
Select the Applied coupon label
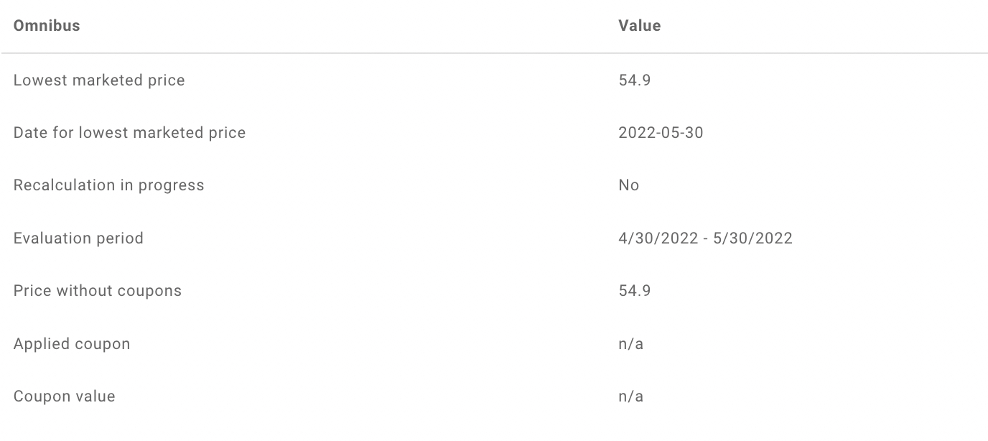pos(72,343)
